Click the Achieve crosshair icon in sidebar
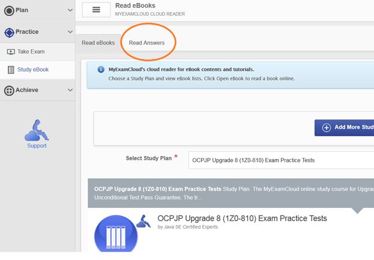The image size is (374, 260). point(9,91)
